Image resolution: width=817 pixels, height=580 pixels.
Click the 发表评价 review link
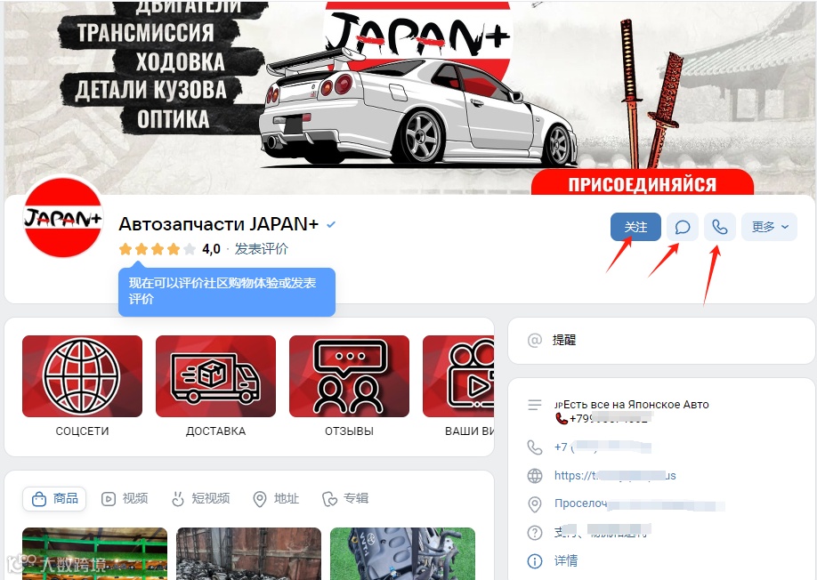261,249
